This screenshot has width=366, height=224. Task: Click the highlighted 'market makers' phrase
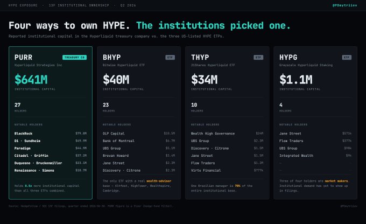click(x=336, y=181)
